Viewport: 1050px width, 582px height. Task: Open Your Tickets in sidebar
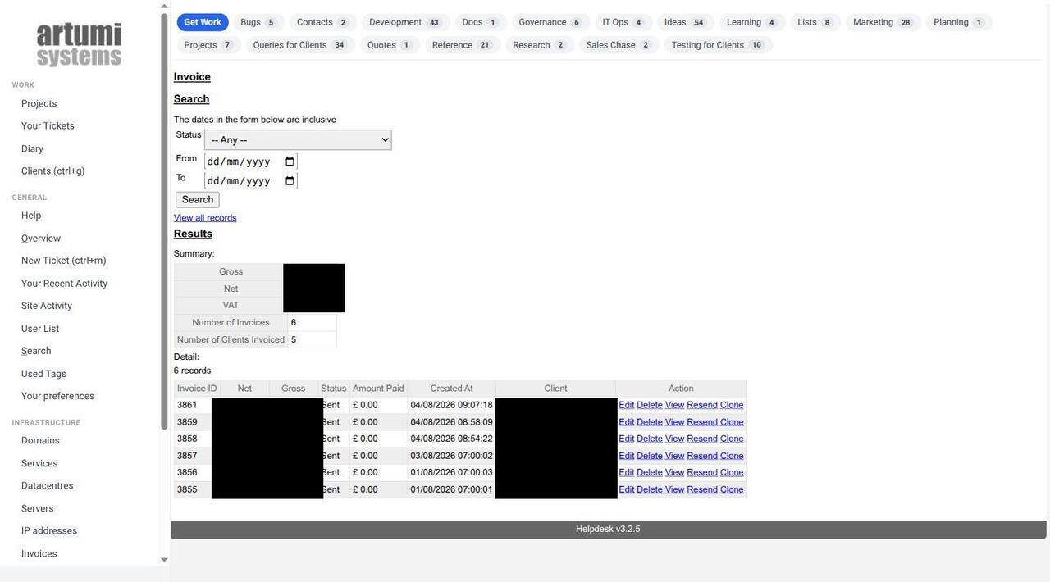48,126
